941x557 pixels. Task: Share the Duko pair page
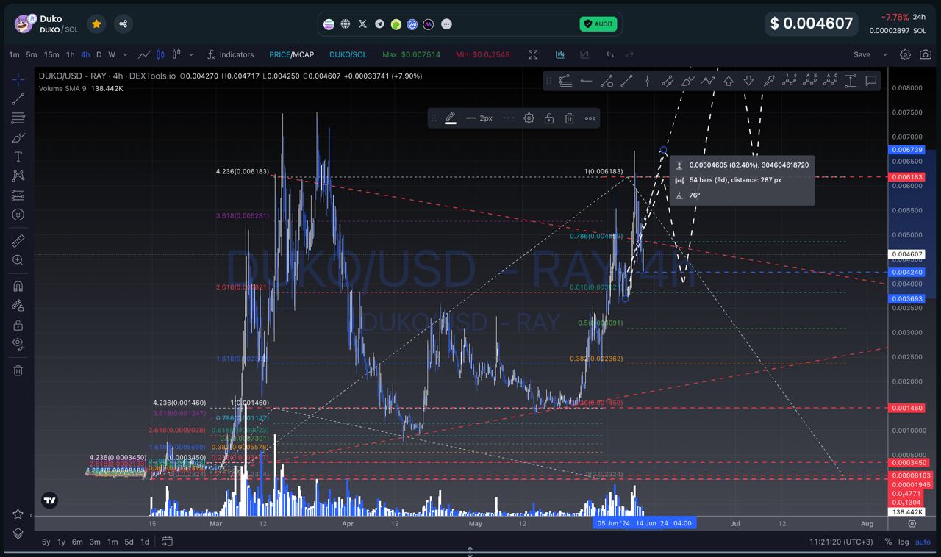[124, 24]
